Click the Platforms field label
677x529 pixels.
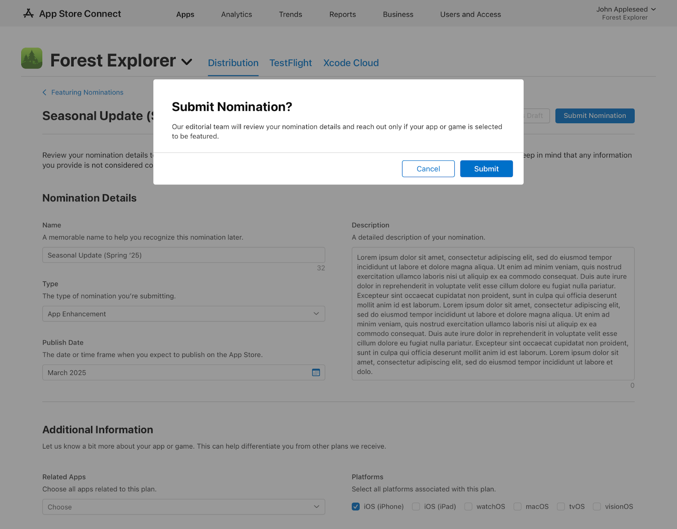point(367,477)
